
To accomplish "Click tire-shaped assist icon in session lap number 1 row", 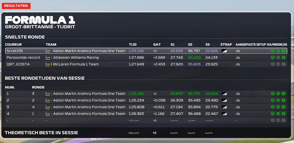I will coord(273,94).
